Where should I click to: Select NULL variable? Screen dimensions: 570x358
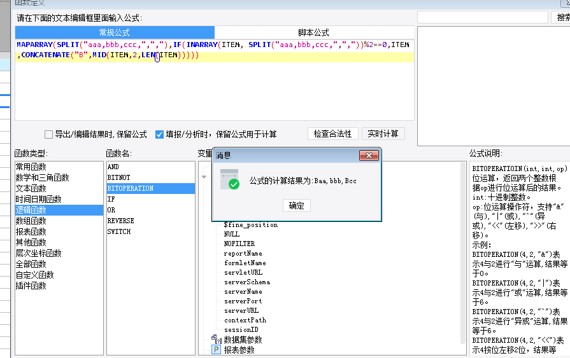(x=232, y=234)
